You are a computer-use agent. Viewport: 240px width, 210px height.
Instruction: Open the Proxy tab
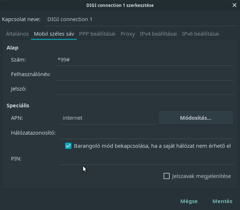127,34
